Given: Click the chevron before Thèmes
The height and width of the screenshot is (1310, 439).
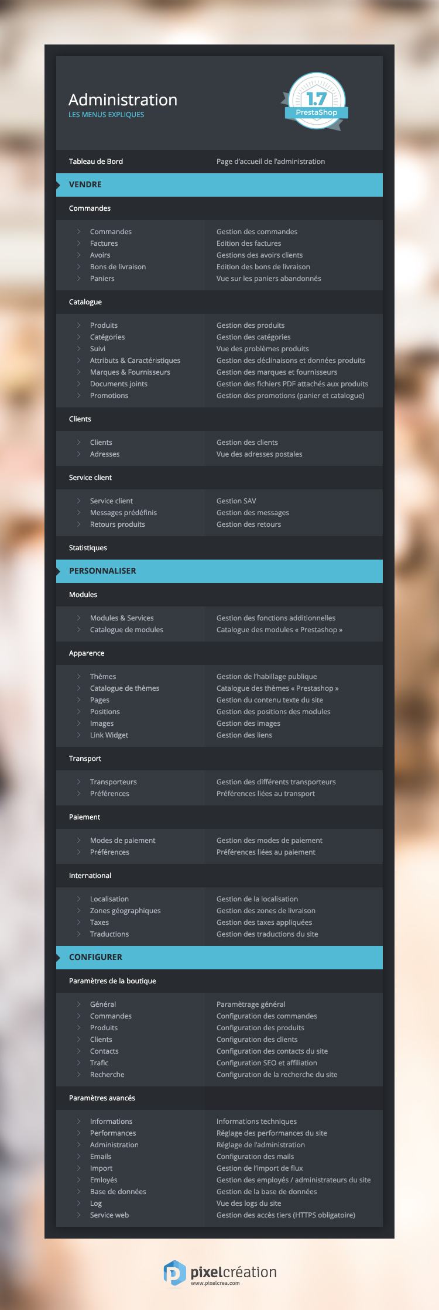Looking at the screenshot, I should click(x=78, y=677).
